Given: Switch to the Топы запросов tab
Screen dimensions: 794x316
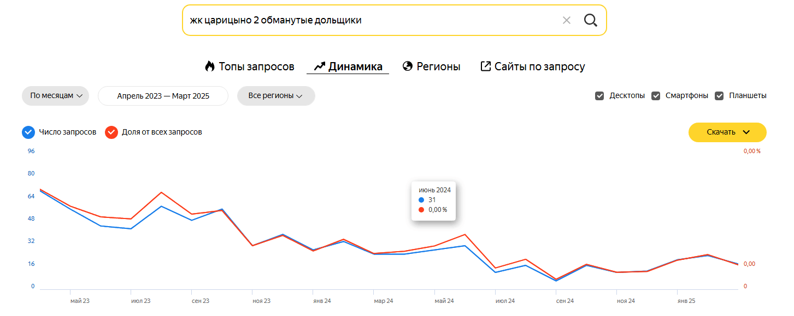Looking at the screenshot, I should click(256, 66).
